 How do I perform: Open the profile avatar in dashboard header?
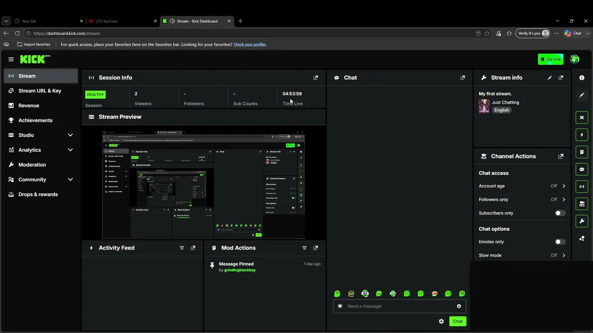tap(574, 59)
